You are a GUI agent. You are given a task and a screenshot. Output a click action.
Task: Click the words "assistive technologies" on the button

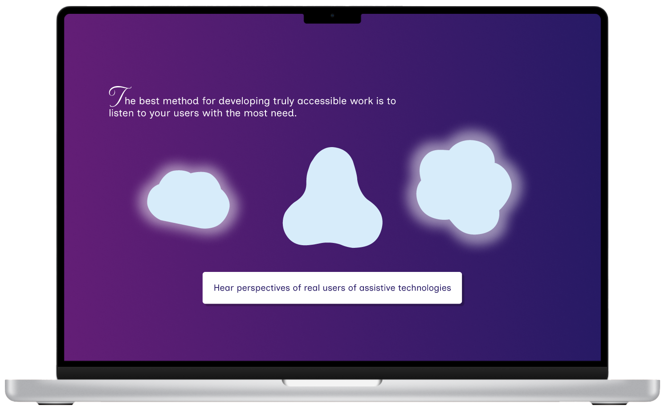[x=405, y=288]
